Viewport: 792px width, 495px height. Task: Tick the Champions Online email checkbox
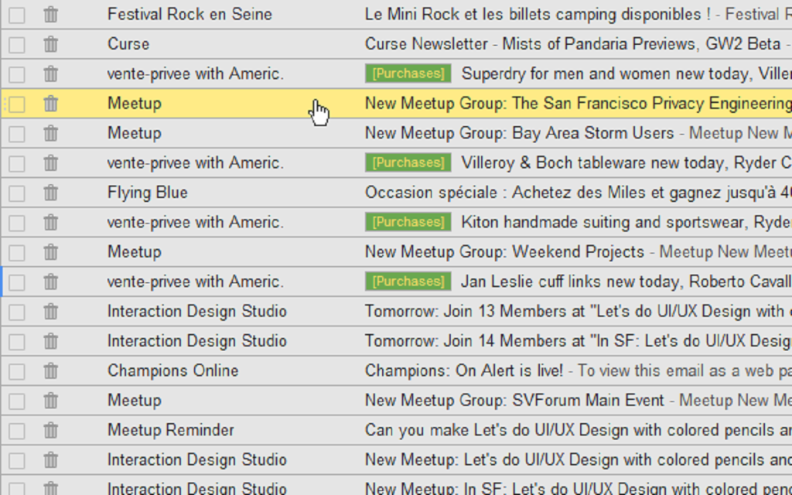pos(17,371)
